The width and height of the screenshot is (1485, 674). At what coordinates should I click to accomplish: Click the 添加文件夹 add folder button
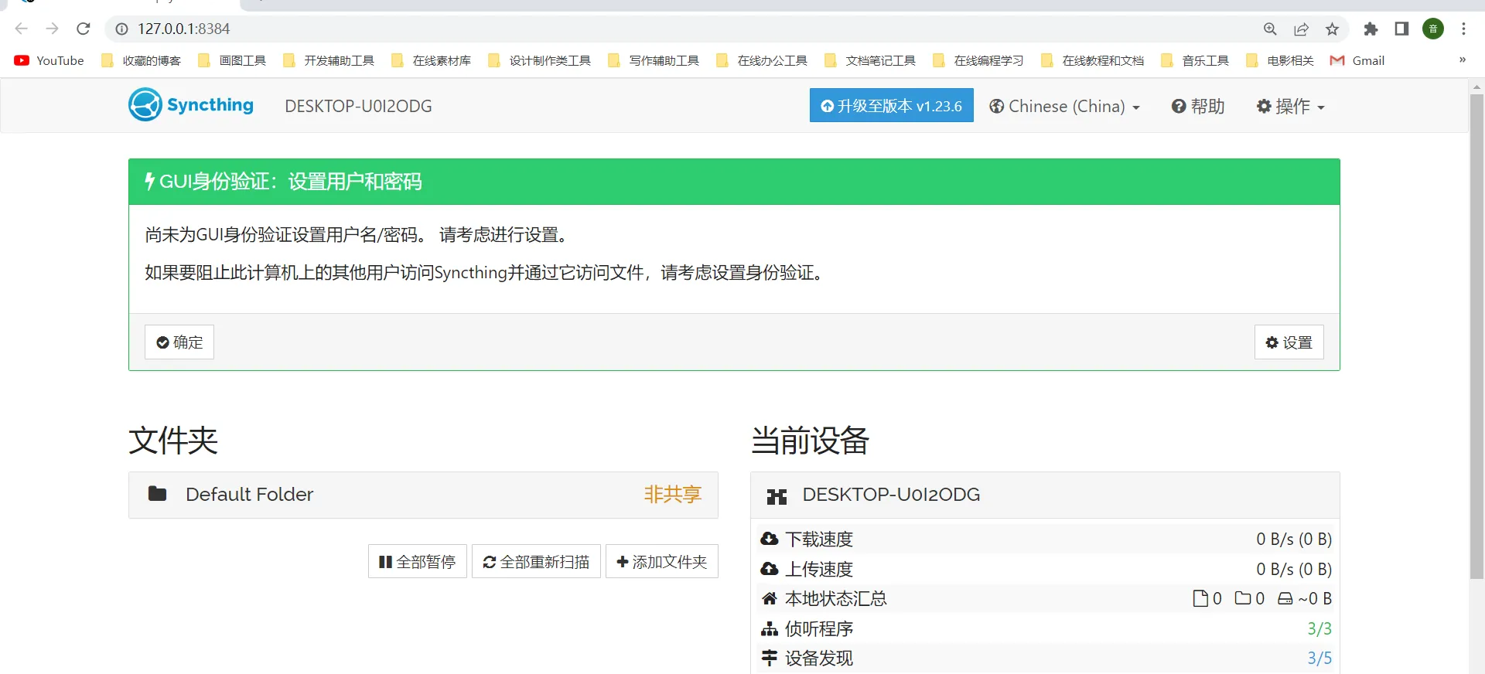pyautogui.click(x=661, y=561)
